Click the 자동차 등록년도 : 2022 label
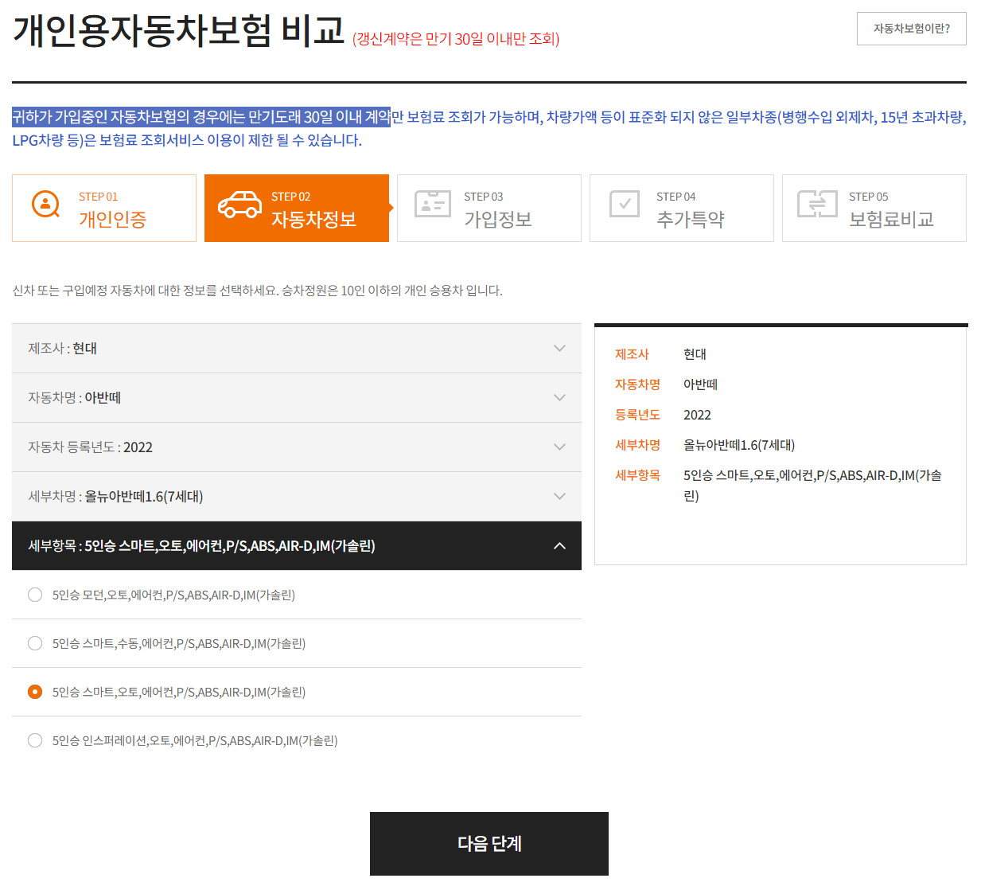Image resolution: width=981 pixels, height=886 pixels. [90, 447]
